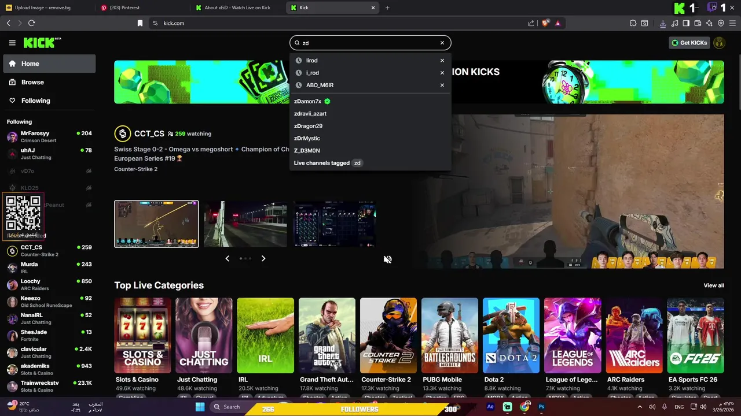The image size is (741, 416).
Task: Switch to the Pinterest browser tab
Action: (142, 8)
